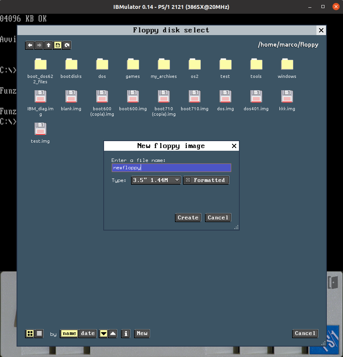Cancel the Floppy disk select window
The width and height of the screenshot is (343, 357).
(305, 333)
